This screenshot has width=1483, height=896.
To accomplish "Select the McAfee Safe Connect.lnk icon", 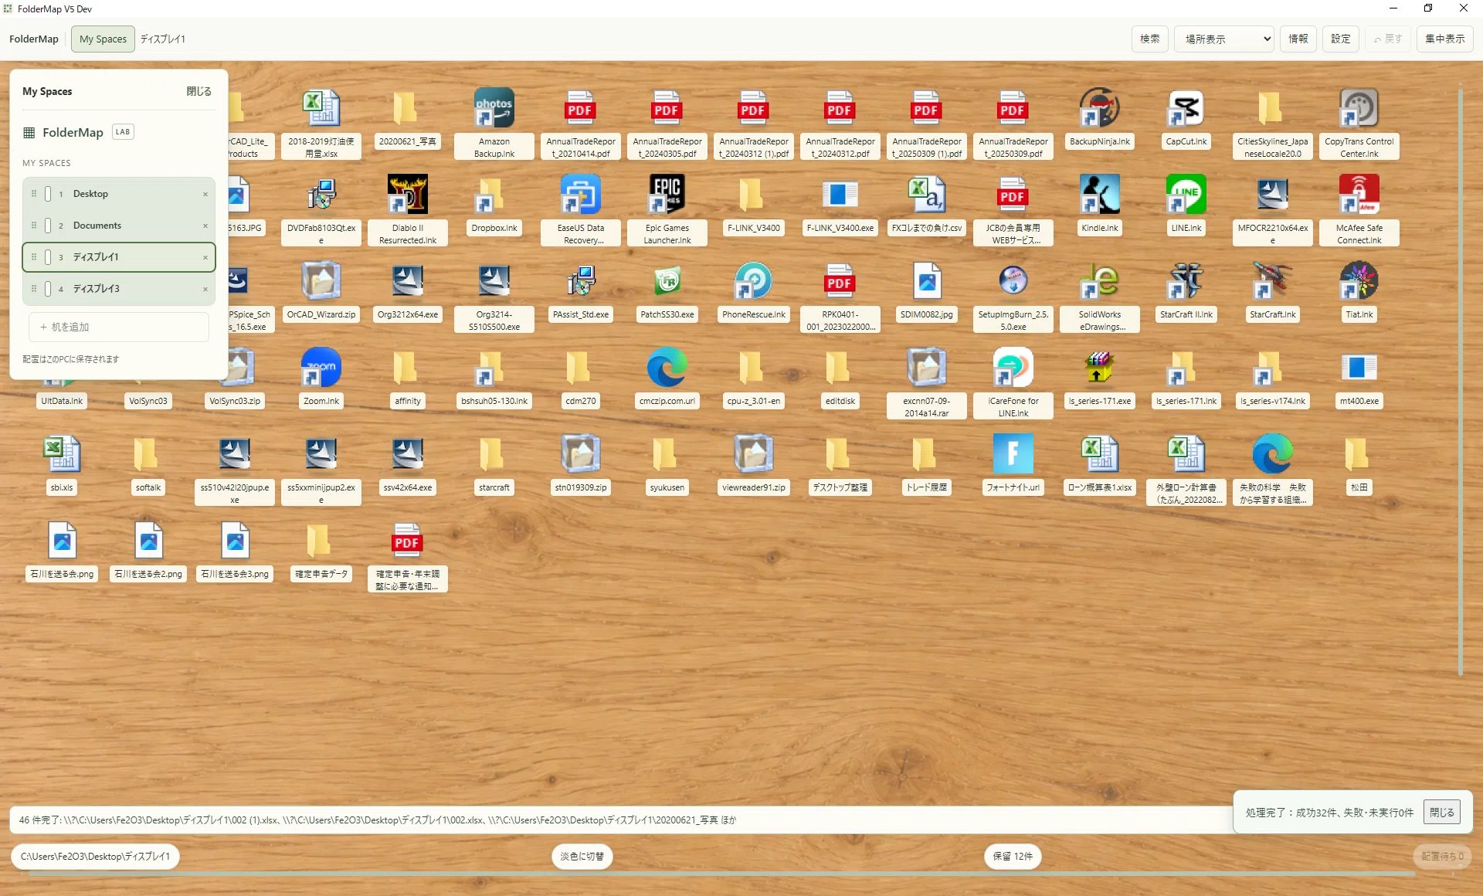I will coord(1359,195).
